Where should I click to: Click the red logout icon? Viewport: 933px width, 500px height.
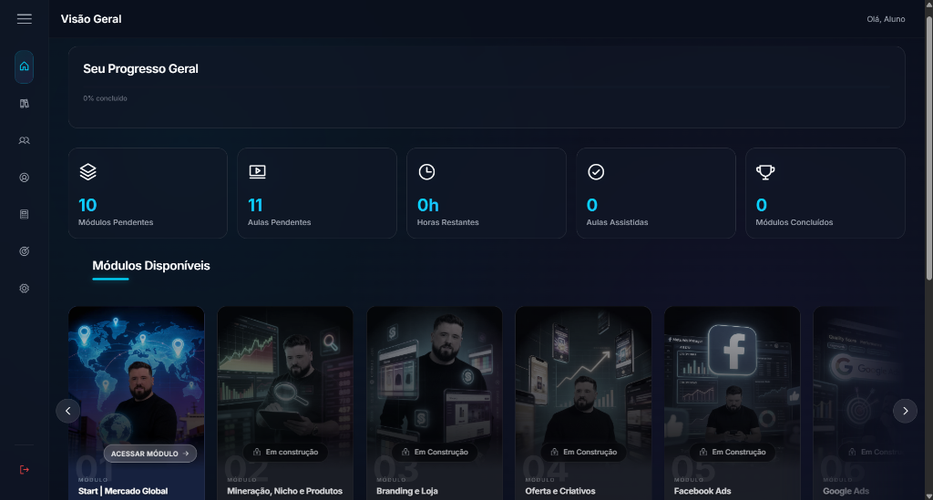click(x=25, y=470)
